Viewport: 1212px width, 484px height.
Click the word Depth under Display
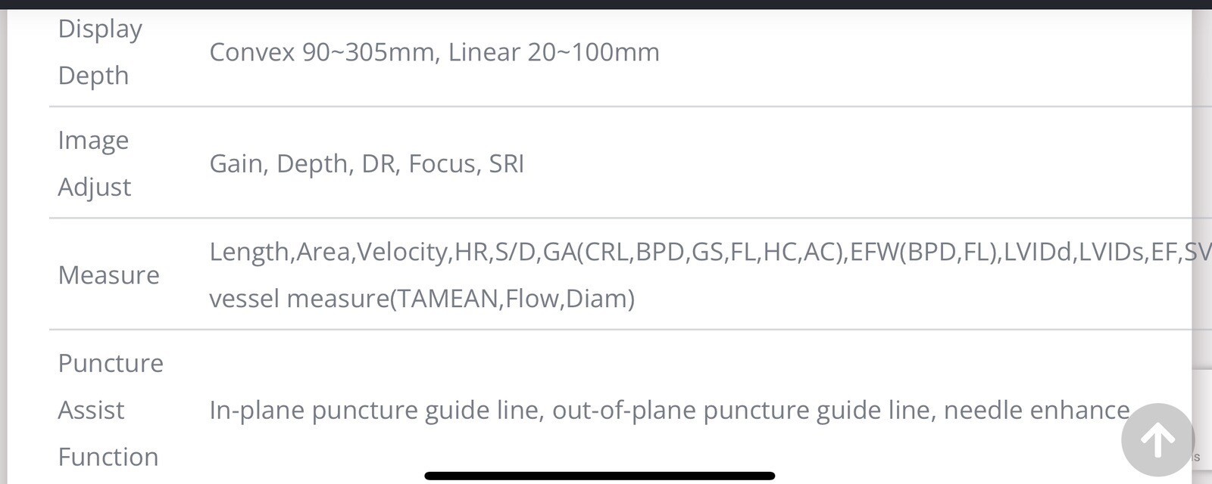coord(93,76)
